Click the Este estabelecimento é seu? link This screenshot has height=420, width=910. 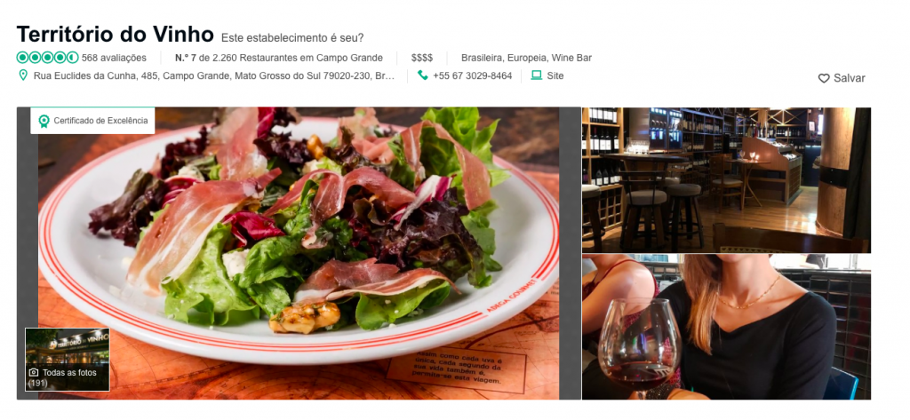click(292, 38)
